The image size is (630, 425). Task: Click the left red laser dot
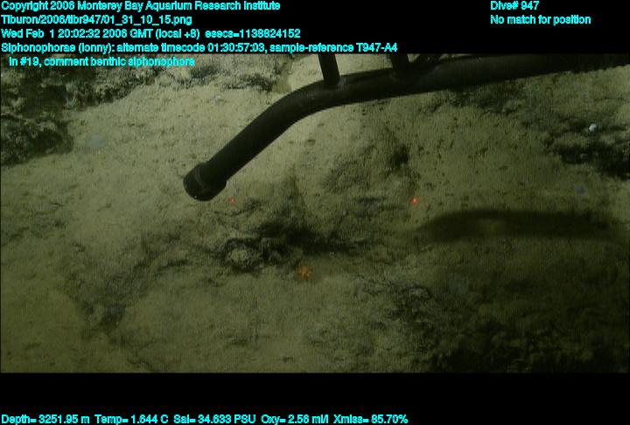[x=233, y=200]
